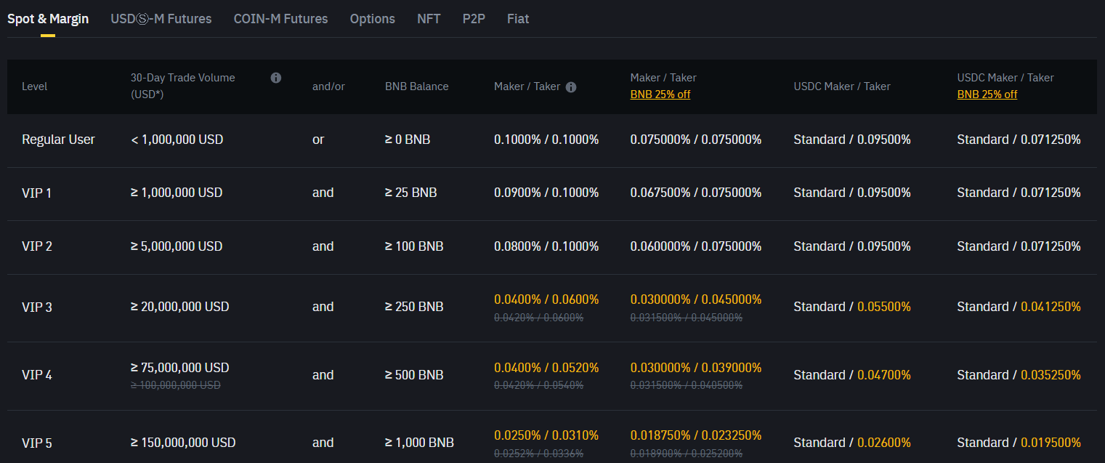Image resolution: width=1105 pixels, height=463 pixels.
Task: Switch to the NFT tab
Action: coord(429,18)
